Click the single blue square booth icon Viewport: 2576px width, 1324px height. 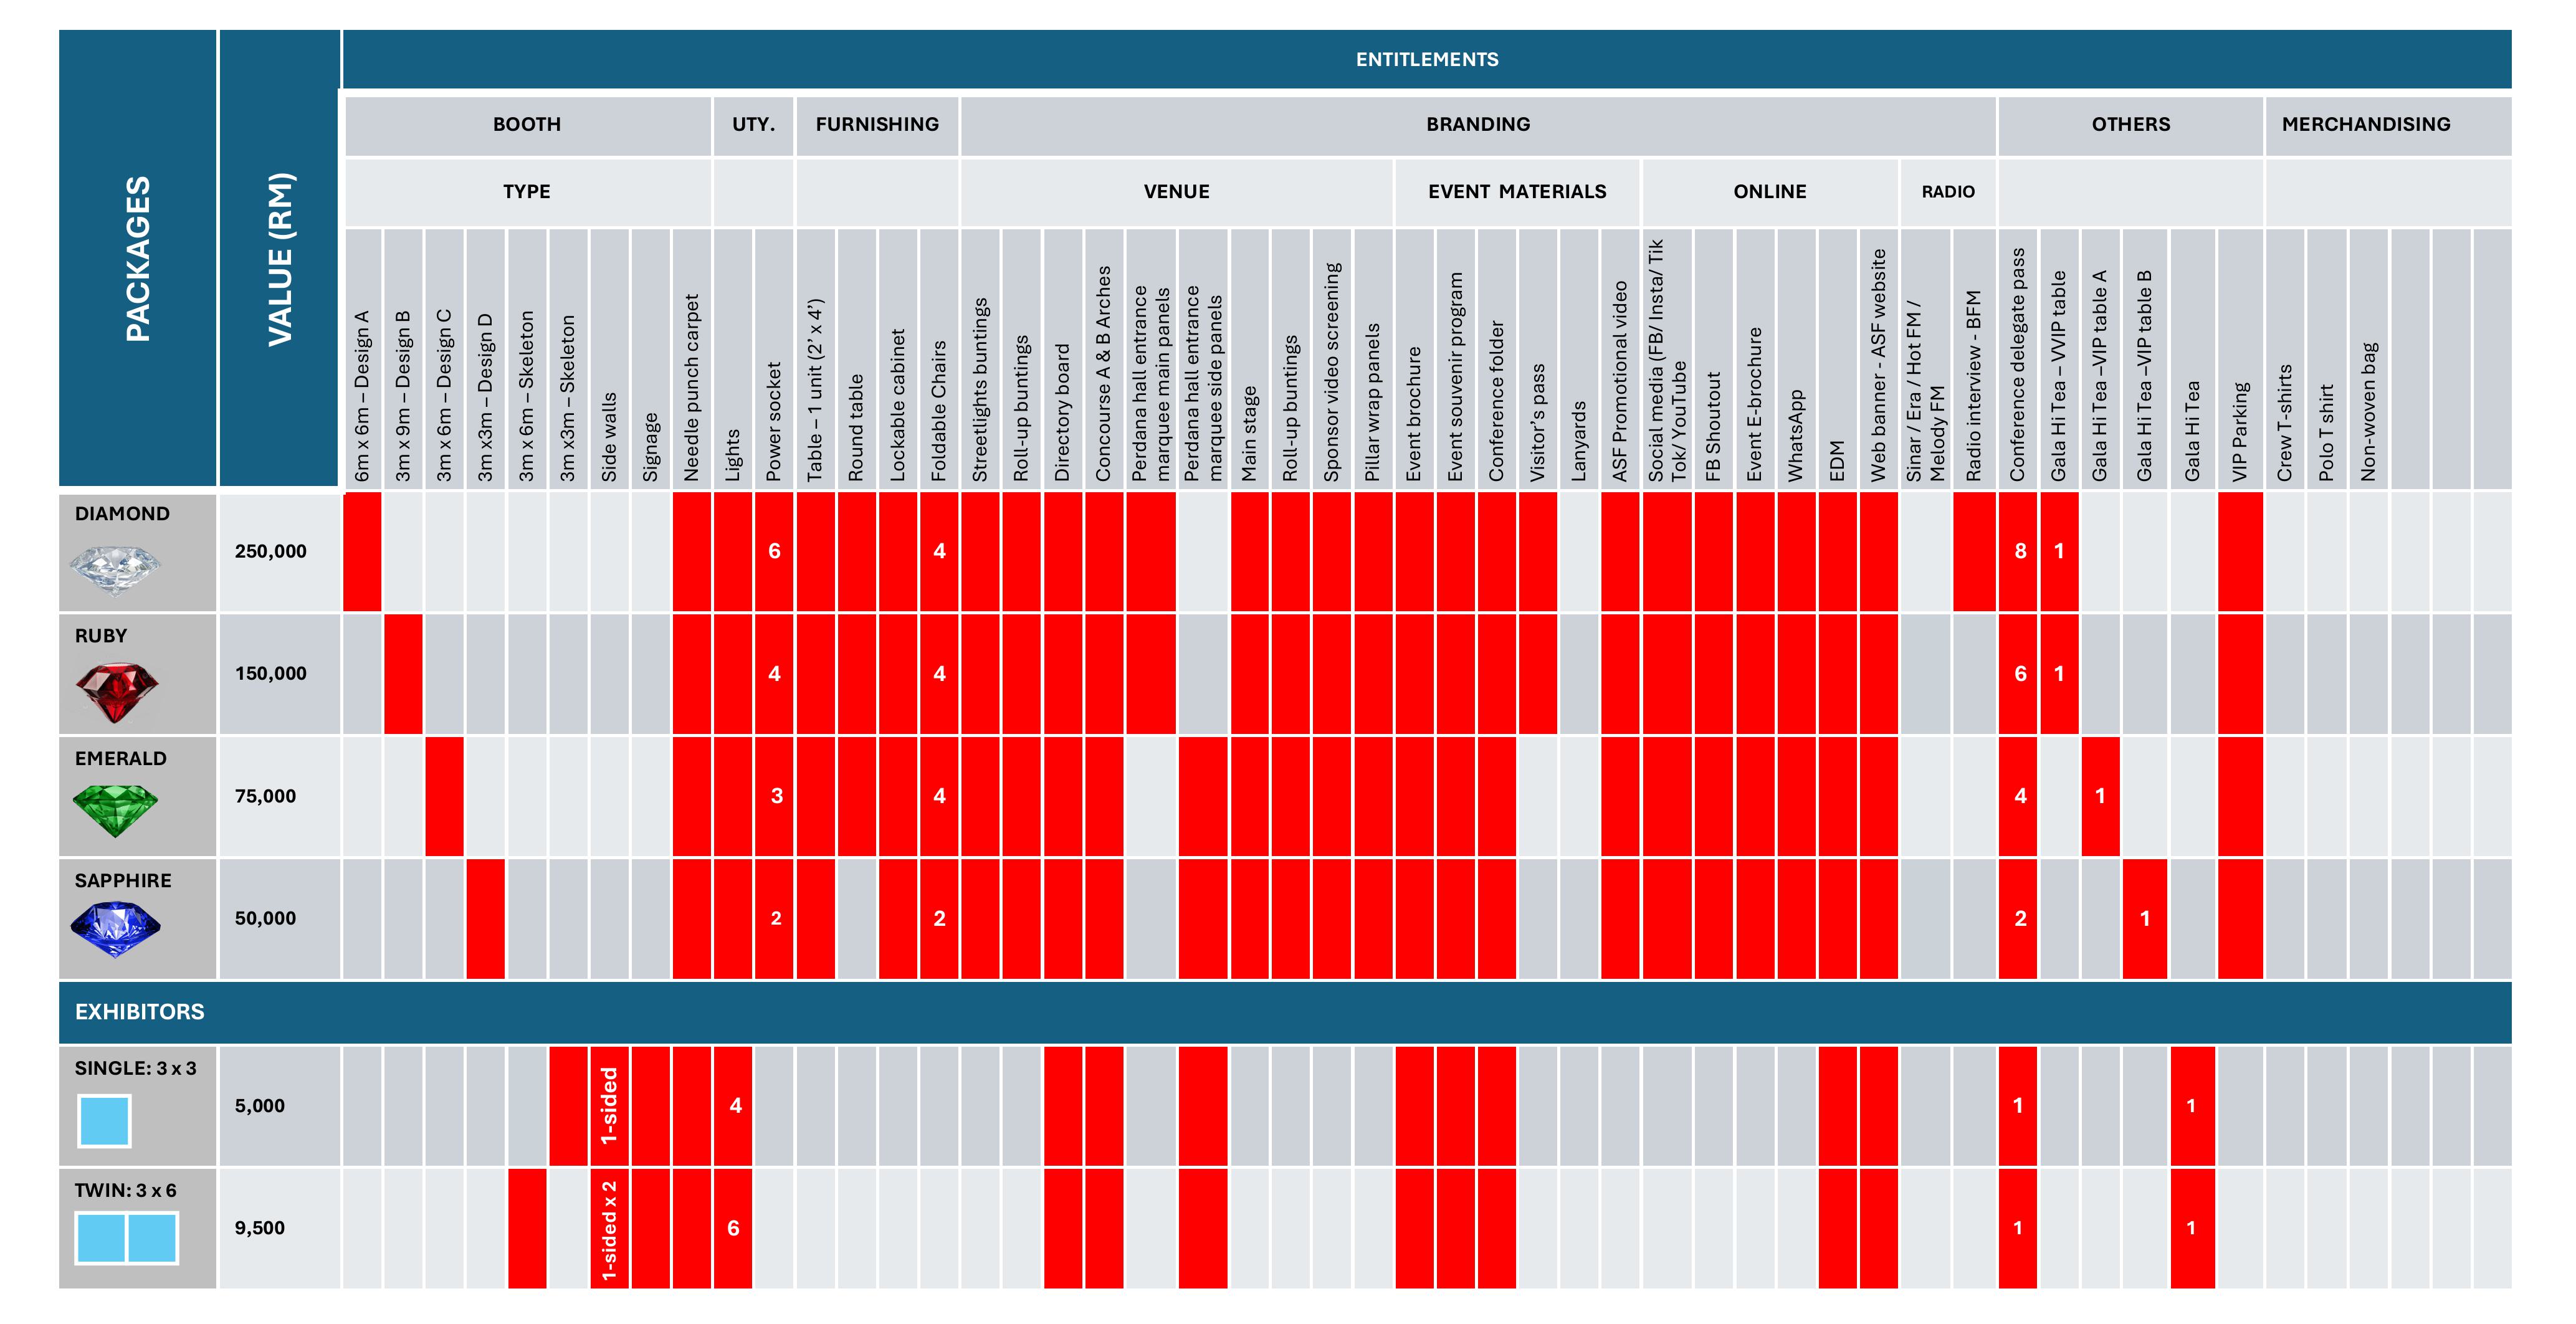(x=104, y=1121)
